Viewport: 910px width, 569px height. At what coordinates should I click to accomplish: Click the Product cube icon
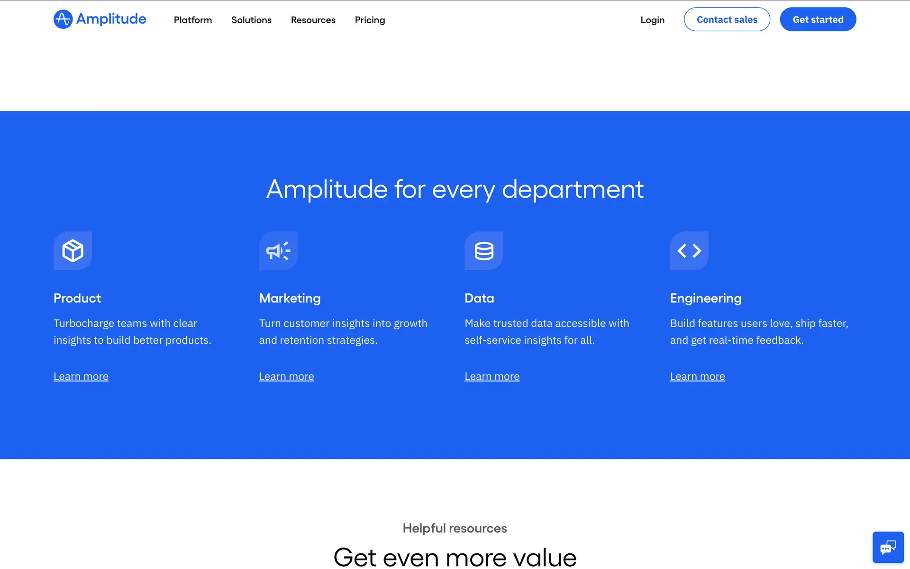73,251
